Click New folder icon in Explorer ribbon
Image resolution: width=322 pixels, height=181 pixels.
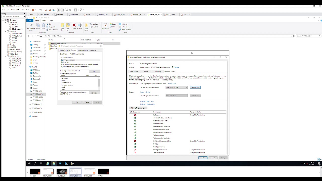pyautogui.click(x=86, y=27)
